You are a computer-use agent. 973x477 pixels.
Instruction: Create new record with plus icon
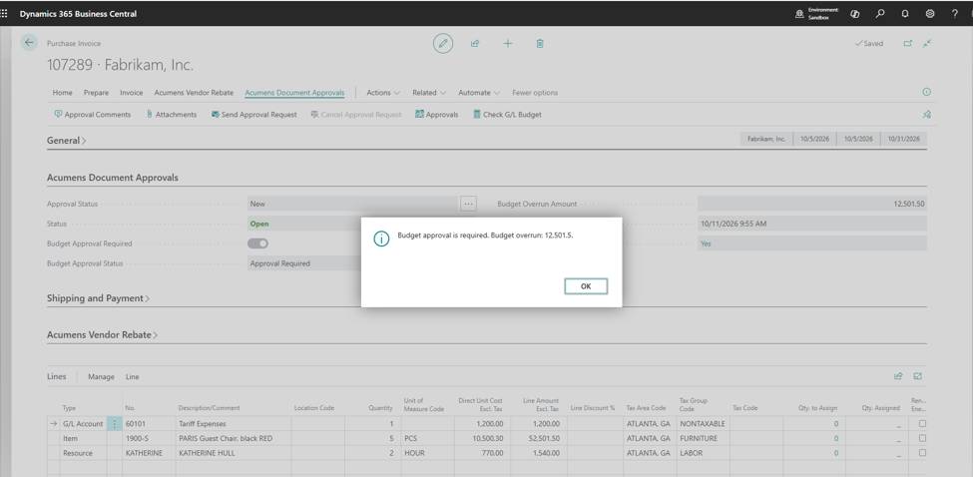pos(508,44)
